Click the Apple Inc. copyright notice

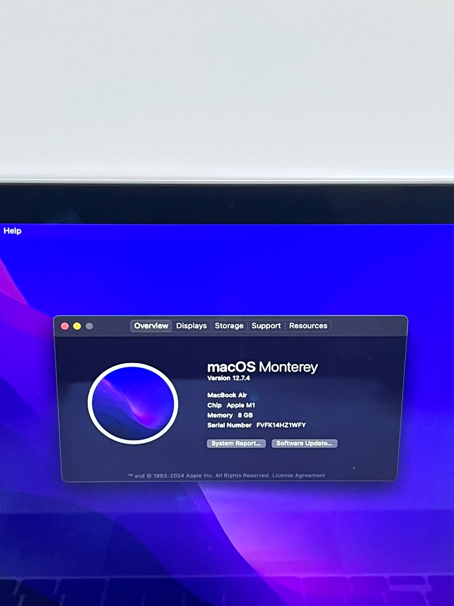(199, 475)
